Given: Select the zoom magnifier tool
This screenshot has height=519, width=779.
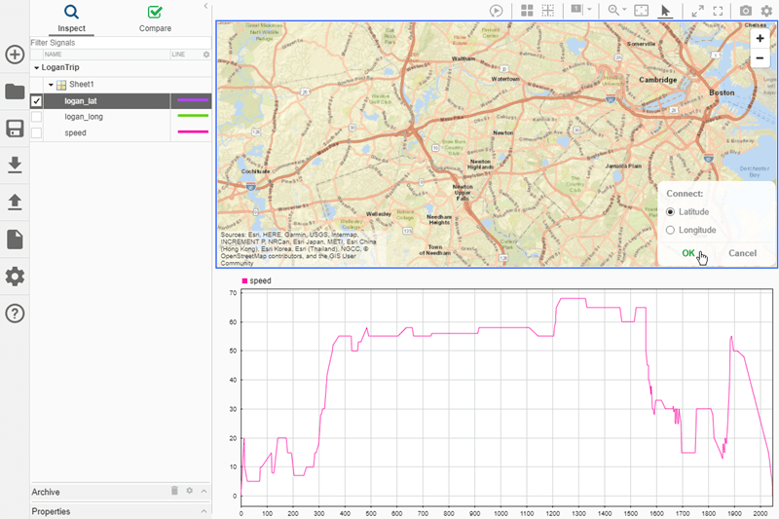Looking at the screenshot, I should pyautogui.click(x=613, y=11).
